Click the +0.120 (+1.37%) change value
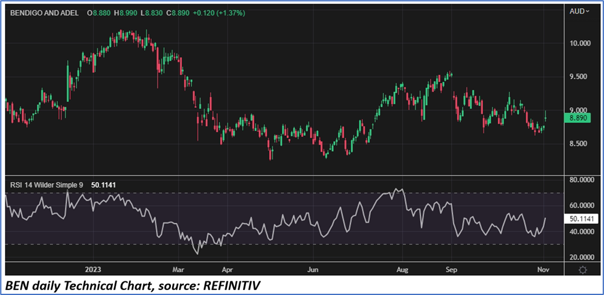 pyautogui.click(x=219, y=13)
